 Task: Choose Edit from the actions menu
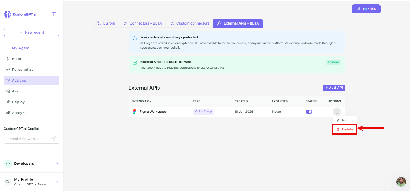(x=345, y=120)
